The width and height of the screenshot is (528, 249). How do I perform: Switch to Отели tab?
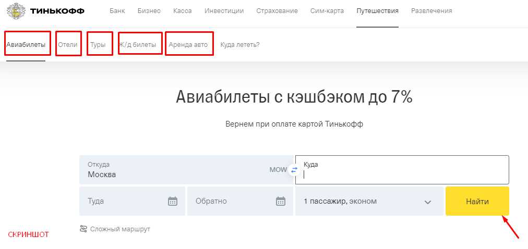pyautogui.click(x=68, y=44)
